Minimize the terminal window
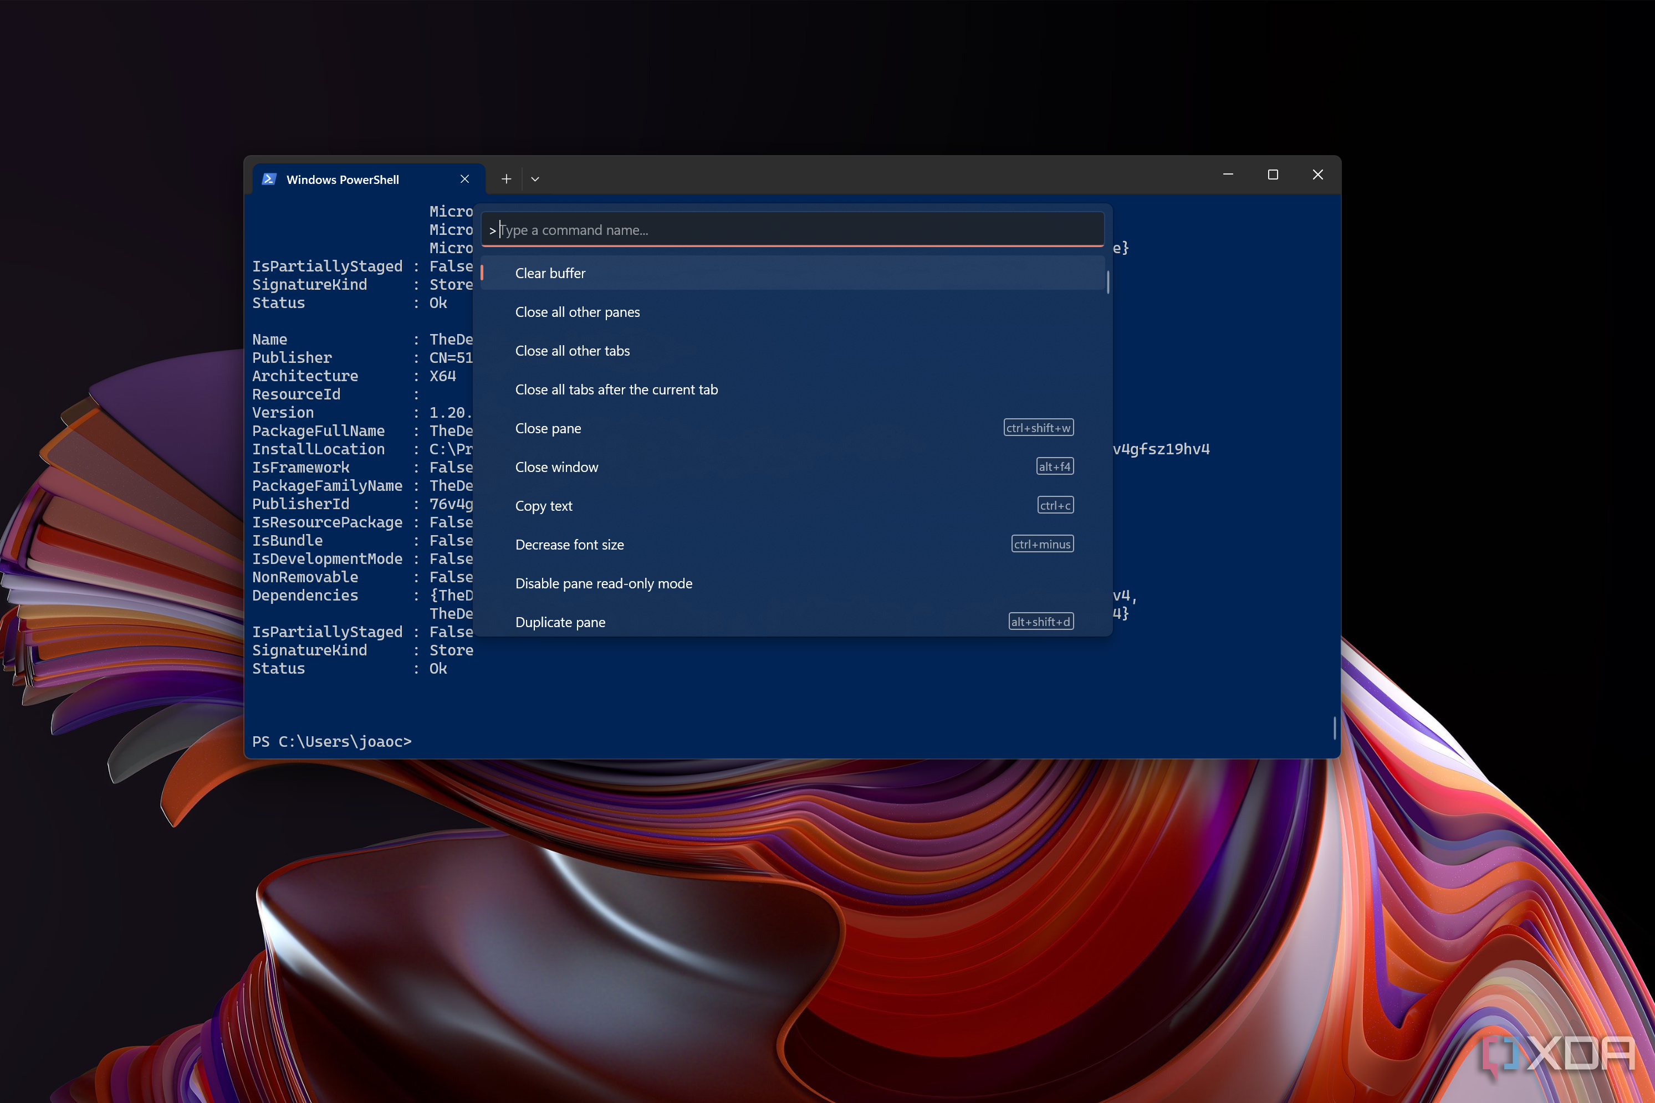The height and width of the screenshot is (1103, 1655). 1228,175
